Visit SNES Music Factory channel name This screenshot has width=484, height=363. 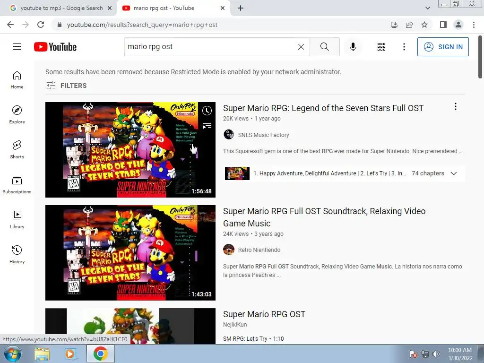point(264,135)
